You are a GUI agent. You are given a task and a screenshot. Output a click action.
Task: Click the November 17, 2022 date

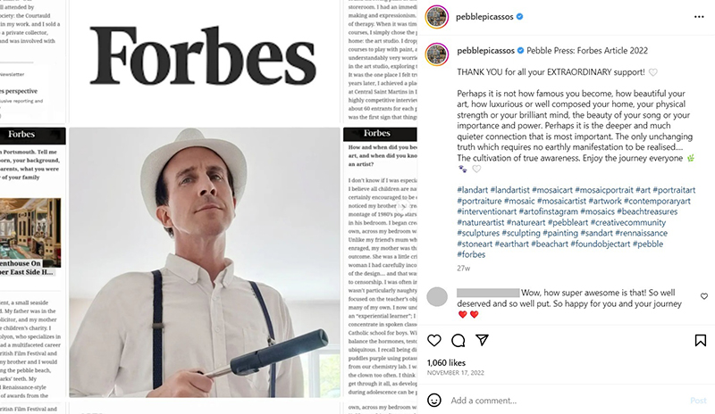(x=456, y=373)
